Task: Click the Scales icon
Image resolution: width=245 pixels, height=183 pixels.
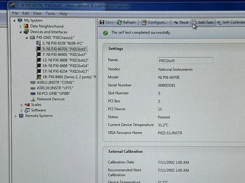Action: (27, 105)
